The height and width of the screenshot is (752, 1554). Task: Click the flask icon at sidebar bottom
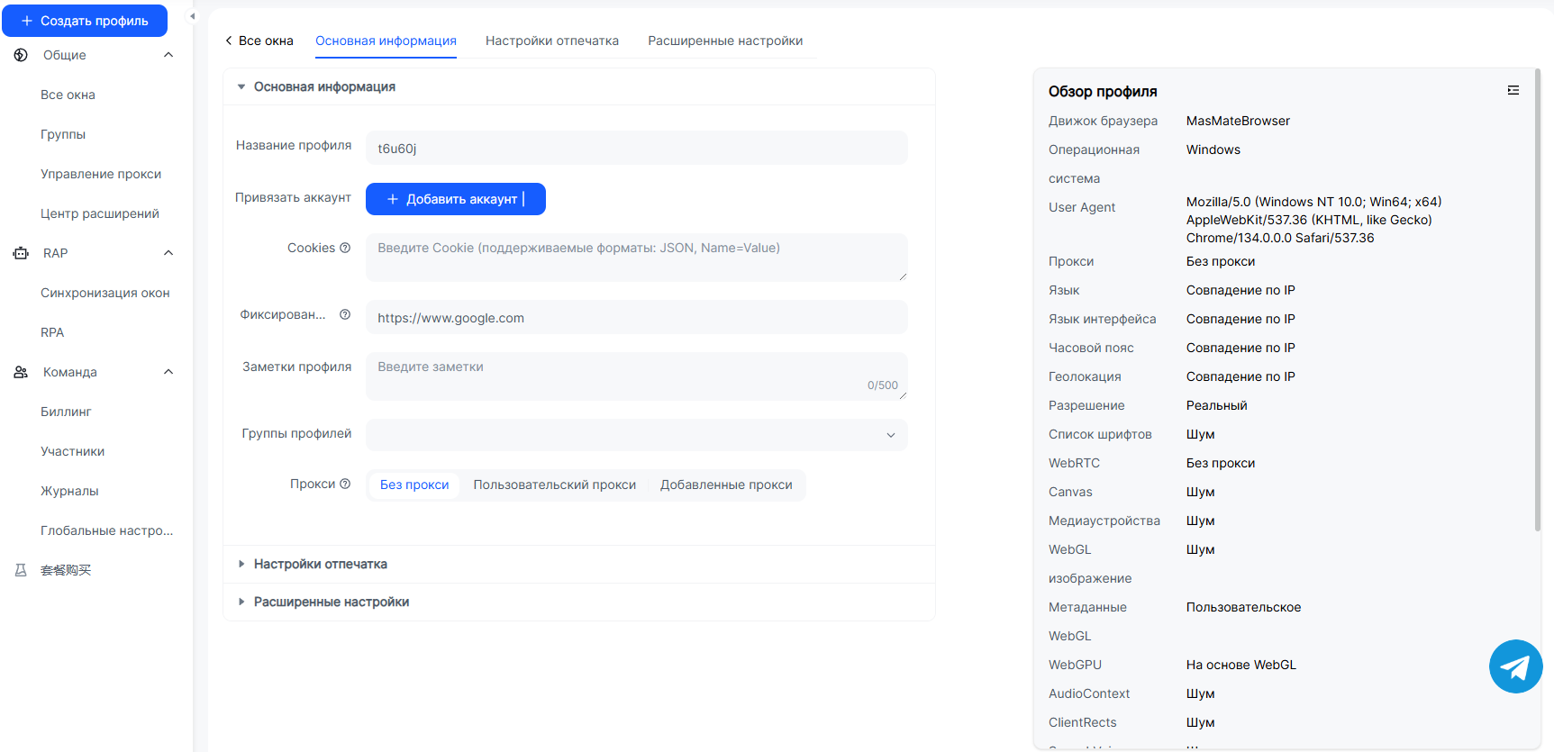click(x=21, y=570)
